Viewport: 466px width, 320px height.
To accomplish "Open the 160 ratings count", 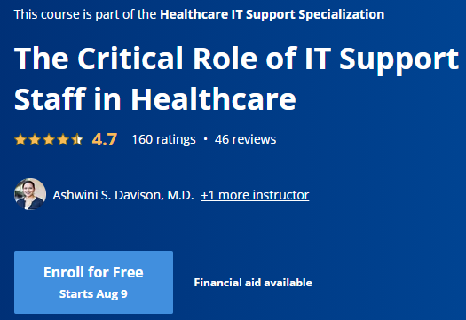I will point(163,139).
